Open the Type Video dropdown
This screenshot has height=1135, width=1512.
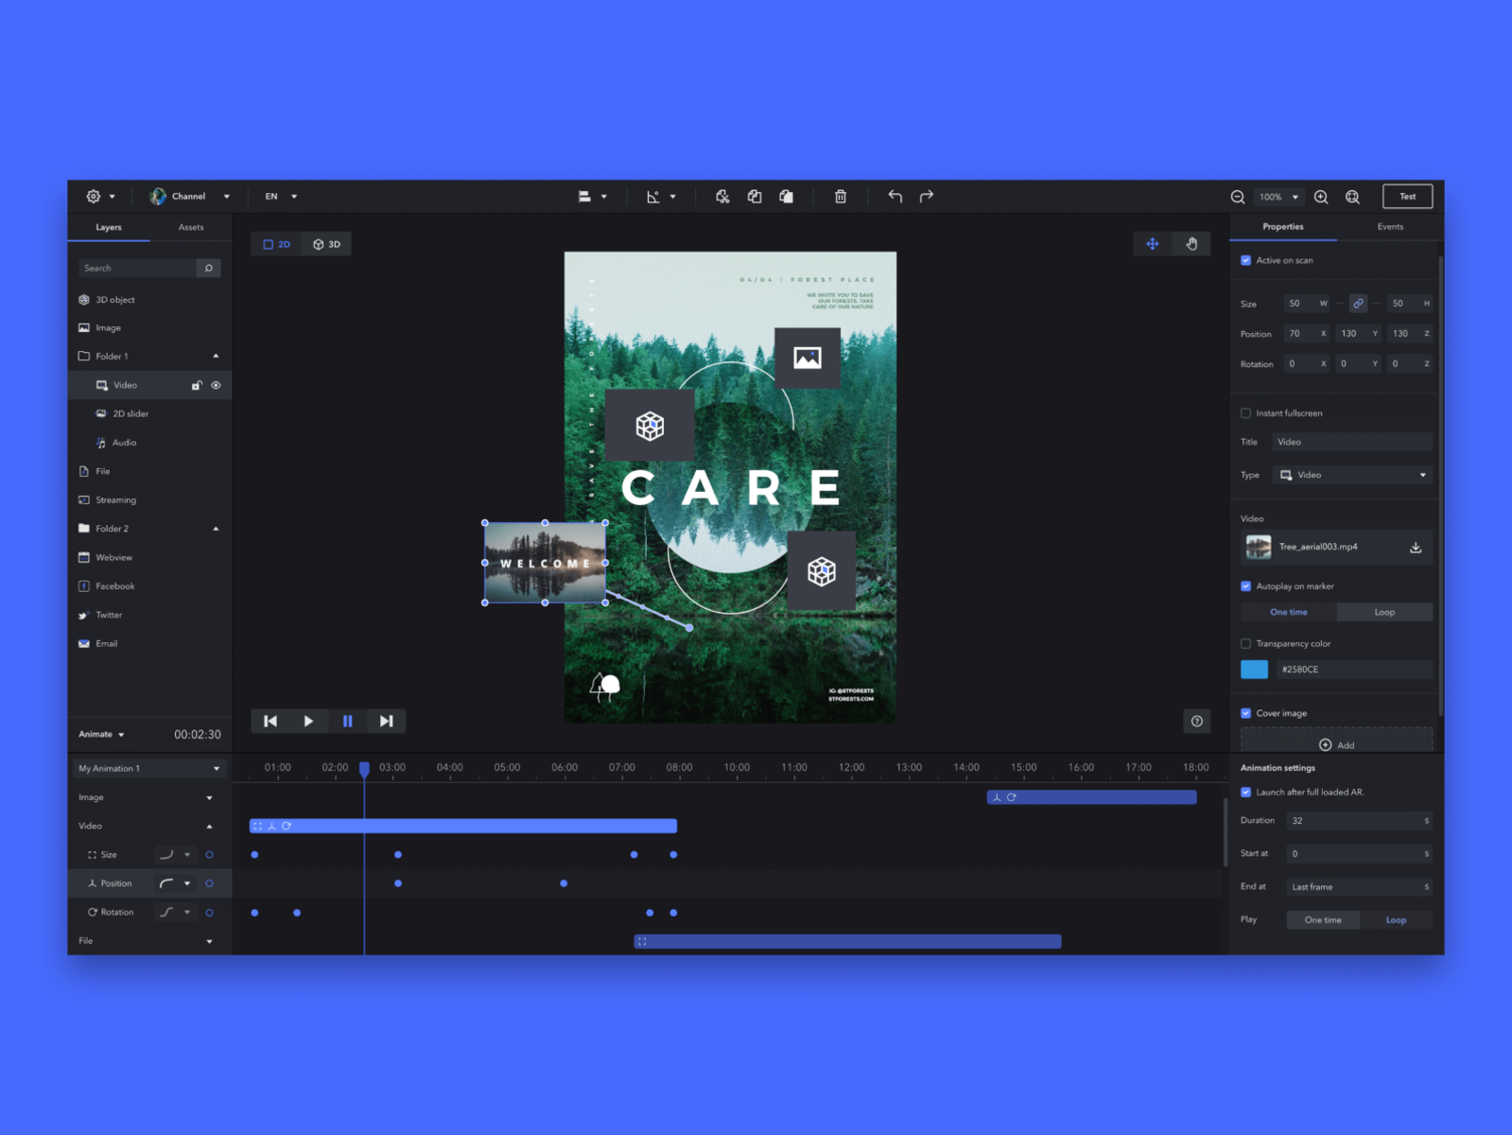(1353, 475)
